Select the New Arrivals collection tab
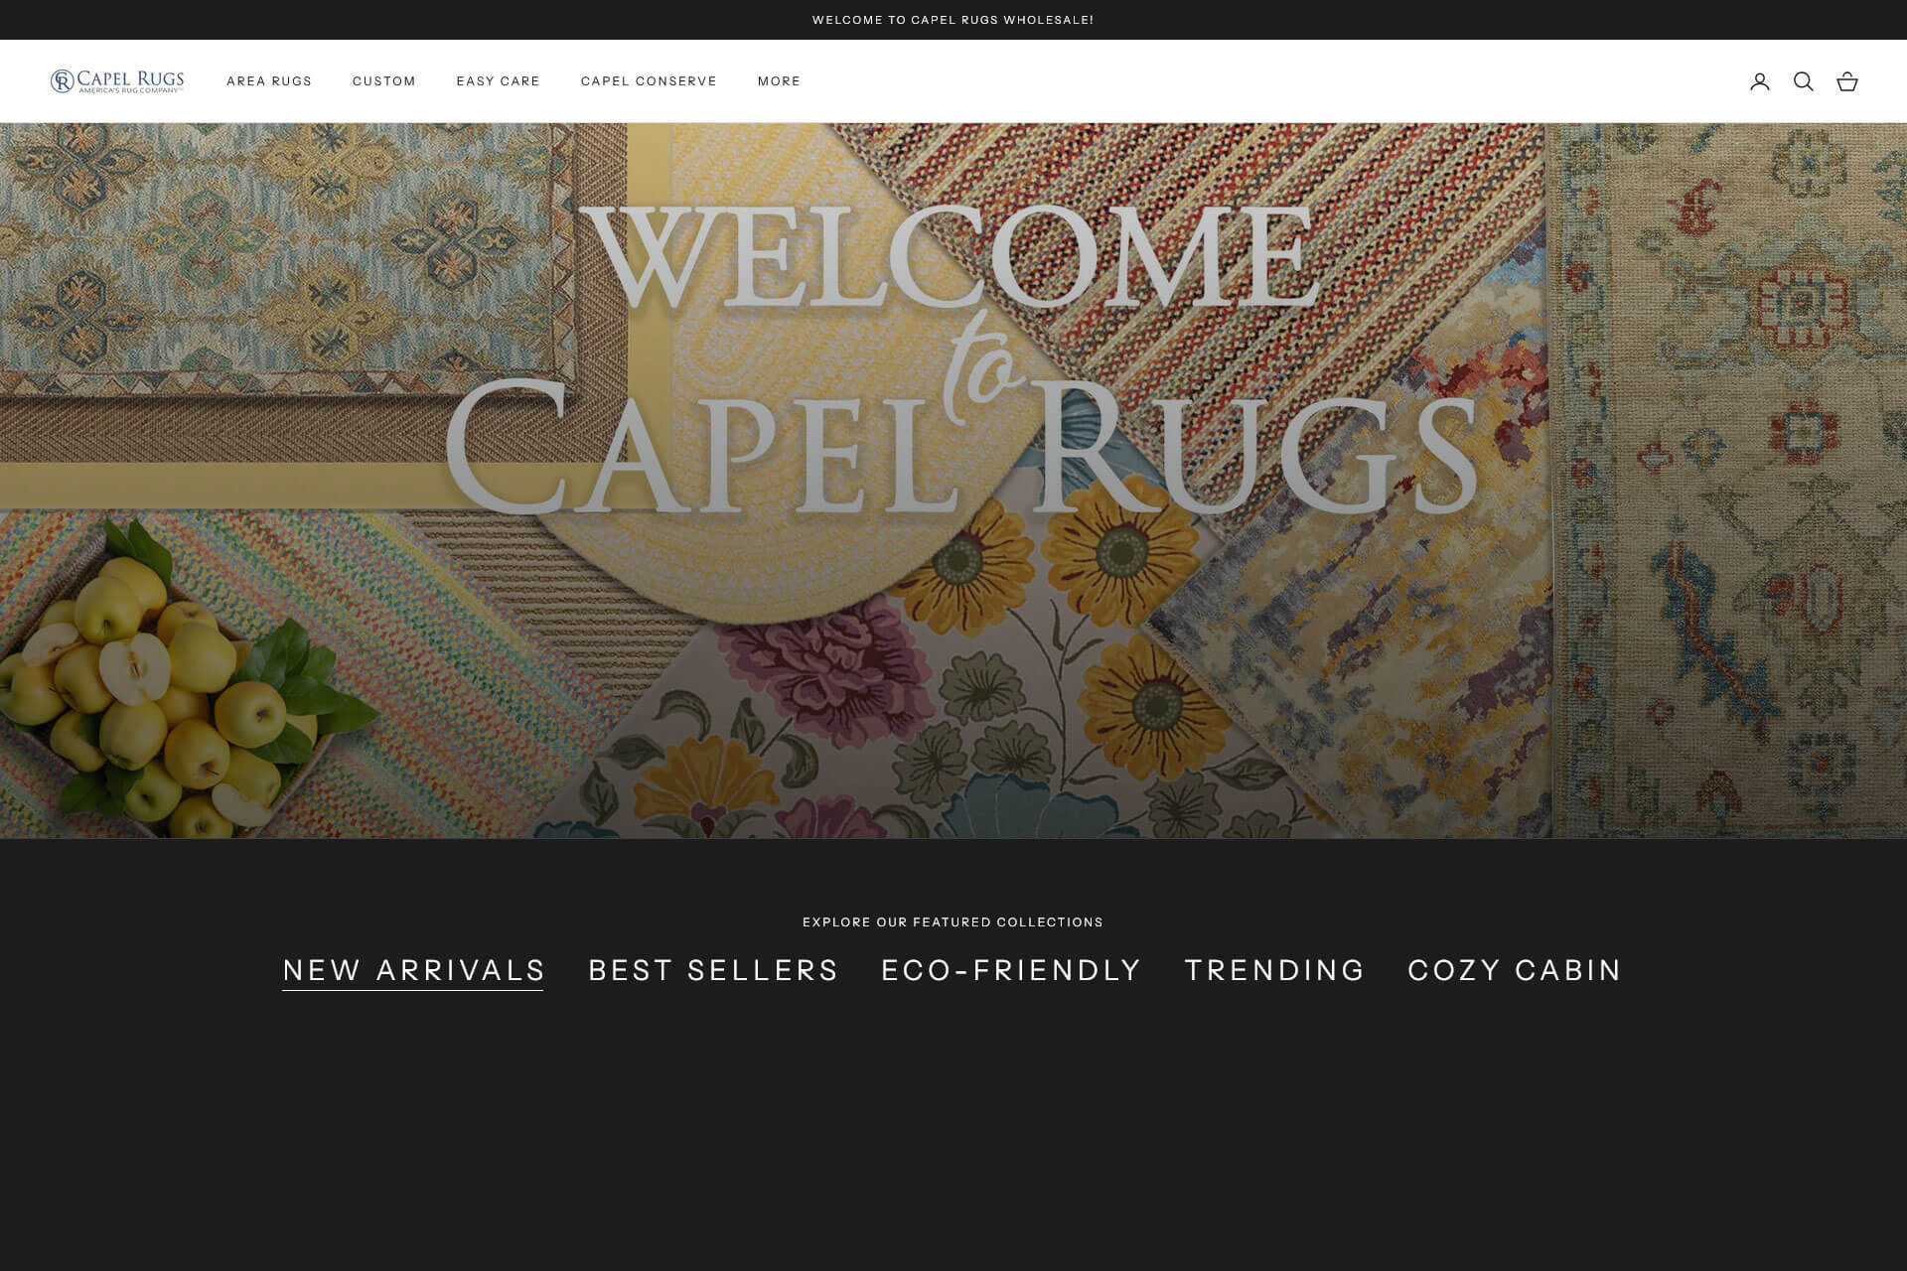 pyautogui.click(x=413, y=970)
